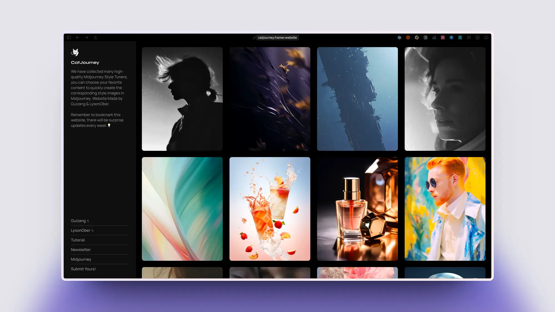Open the teal square extension icon

pos(460,37)
